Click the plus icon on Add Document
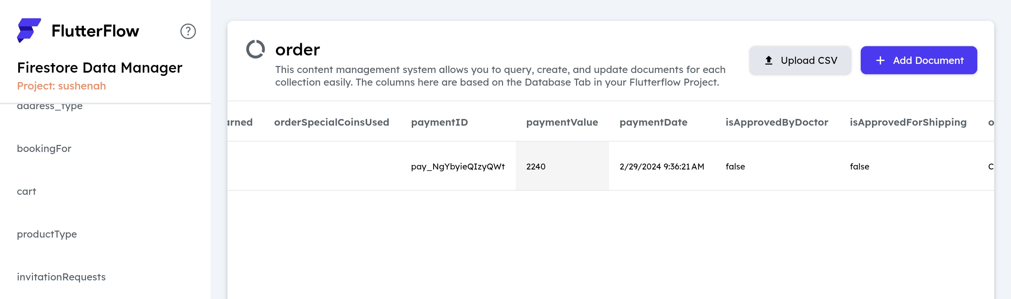The width and height of the screenshot is (1011, 299). point(880,60)
